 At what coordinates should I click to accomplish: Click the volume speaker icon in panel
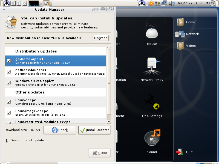(x=172, y=3)
